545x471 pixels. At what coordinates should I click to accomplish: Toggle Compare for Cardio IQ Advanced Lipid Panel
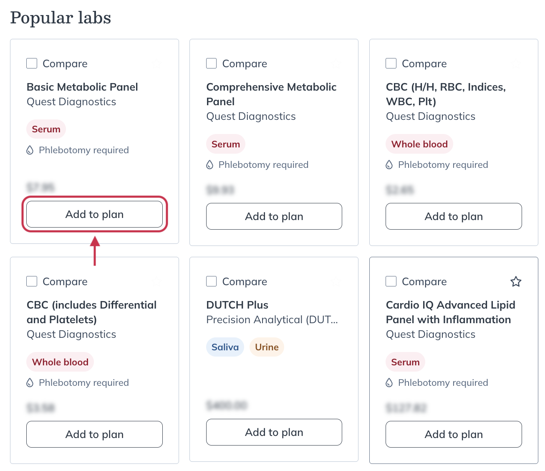click(x=391, y=281)
